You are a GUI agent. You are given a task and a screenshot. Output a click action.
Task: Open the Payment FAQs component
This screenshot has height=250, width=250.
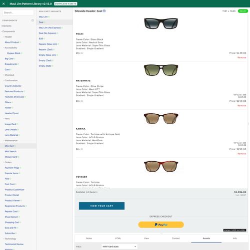(x=12, y=168)
